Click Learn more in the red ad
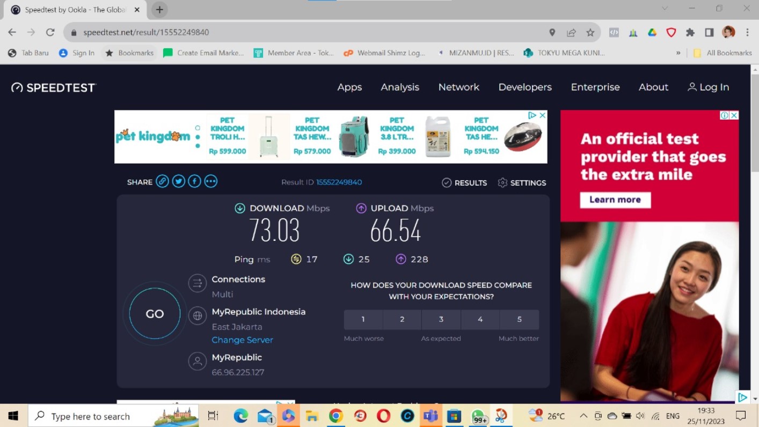759x427 pixels. [x=615, y=200]
